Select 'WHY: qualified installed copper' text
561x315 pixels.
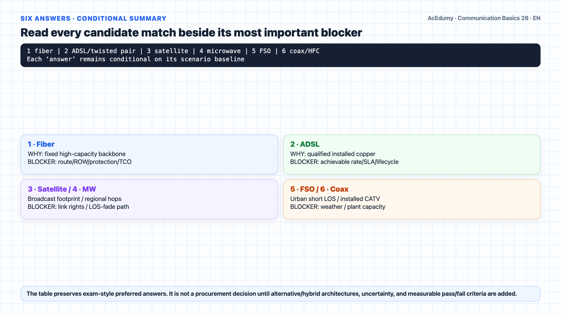333,154
